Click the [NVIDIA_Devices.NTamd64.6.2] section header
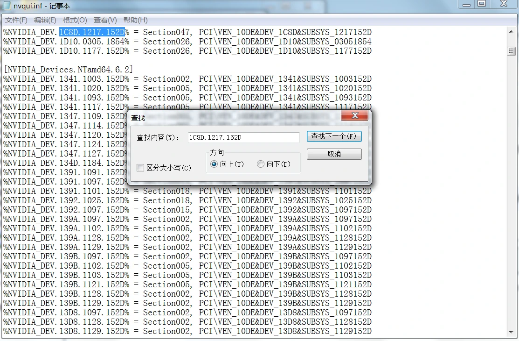519x341 pixels. [x=68, y=70]
